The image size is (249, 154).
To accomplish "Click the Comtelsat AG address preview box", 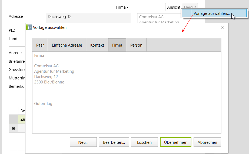I will point(158,18).
